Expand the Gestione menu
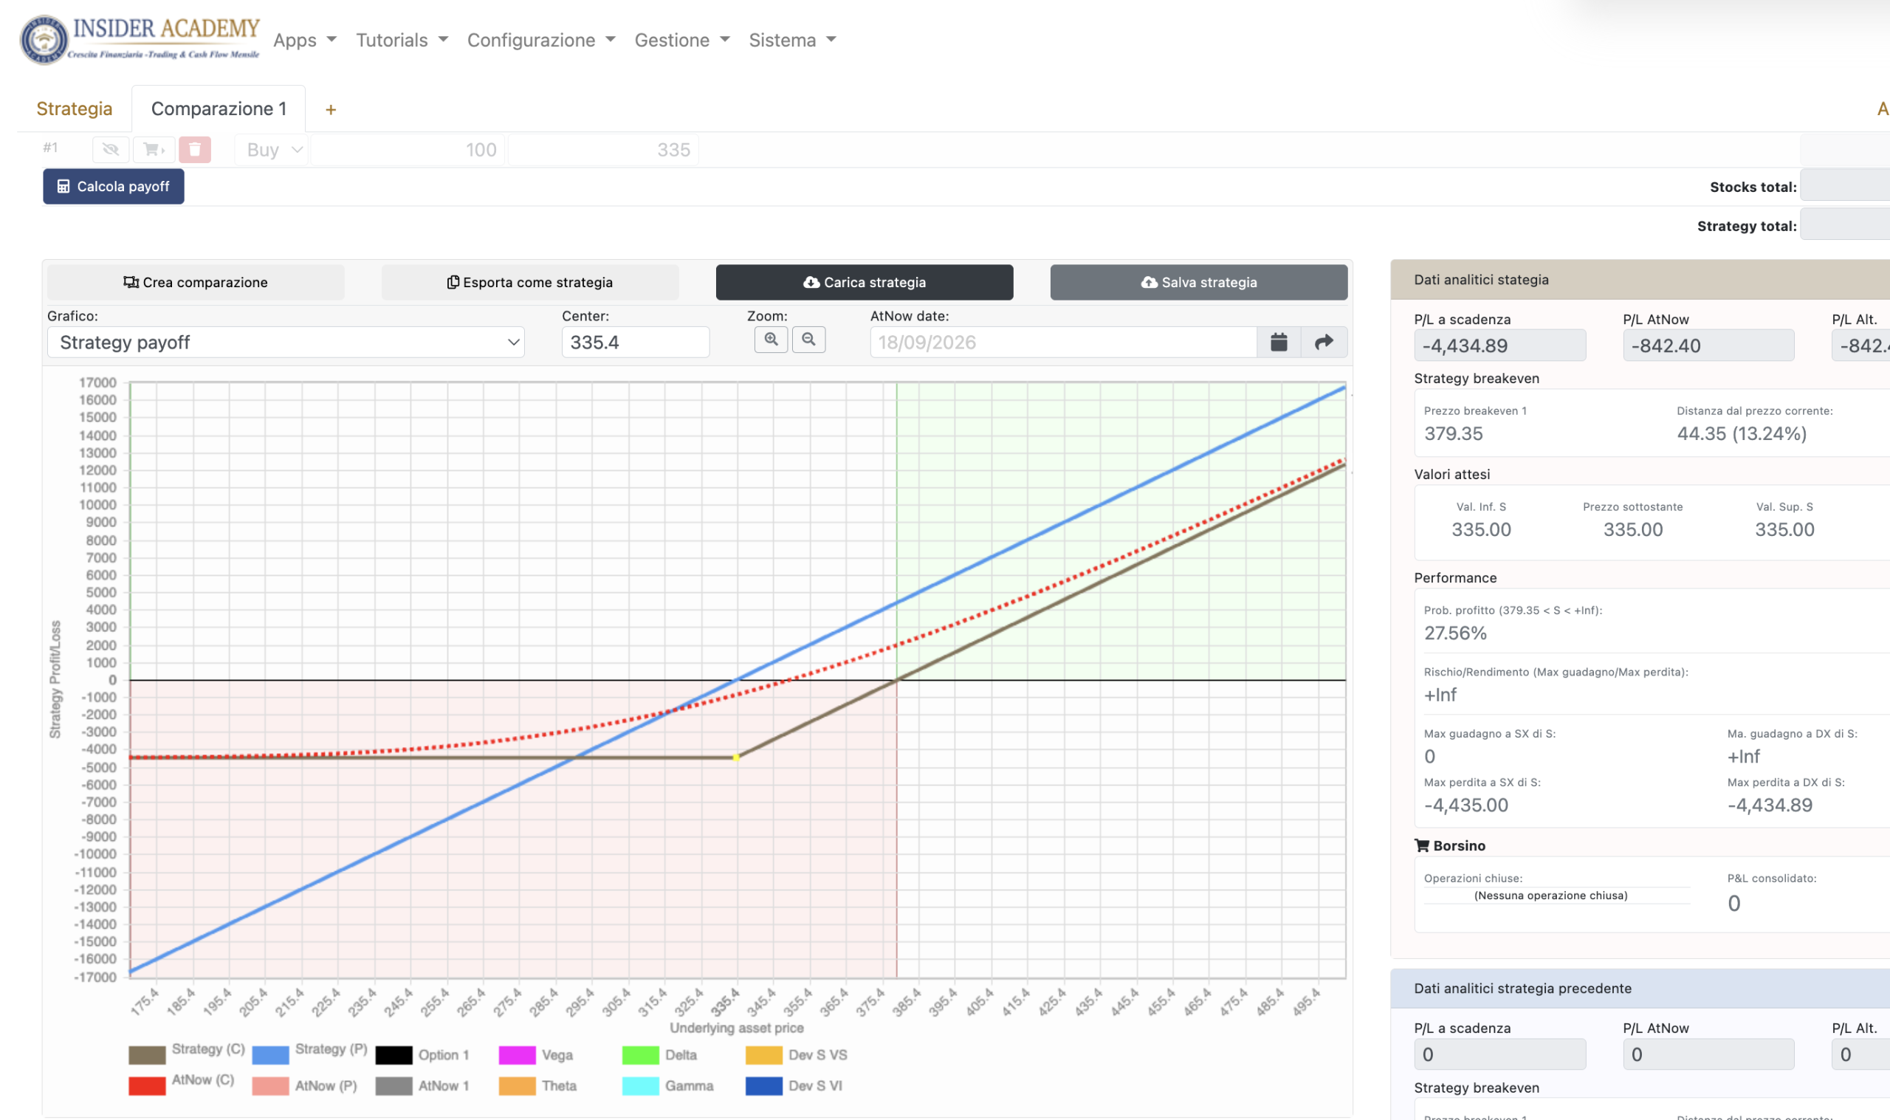This screenshot has width=1890, height=1120. [682, 40]
